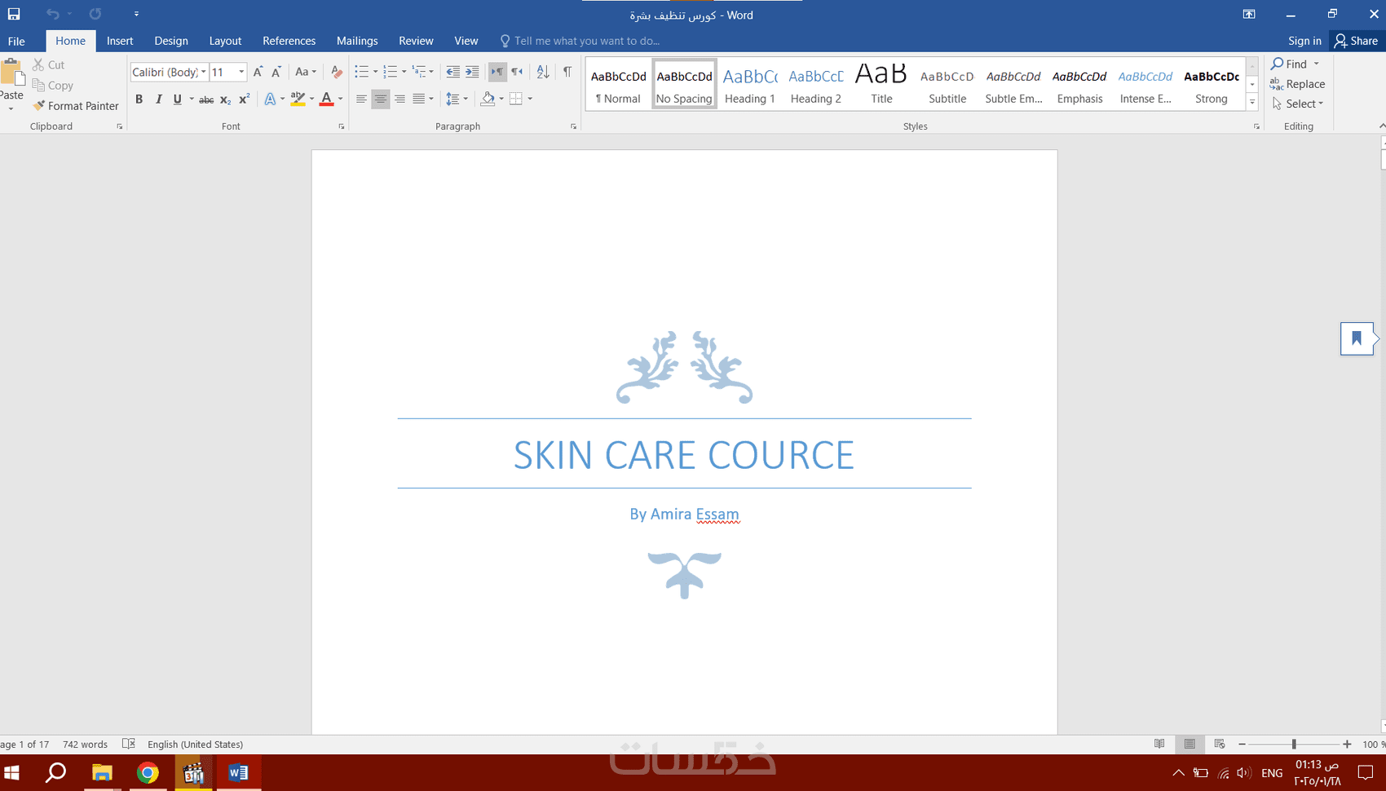This screenshot has height=791, width=1386.
Task: Click the Replace button
Action: (x=1297, y=84)
